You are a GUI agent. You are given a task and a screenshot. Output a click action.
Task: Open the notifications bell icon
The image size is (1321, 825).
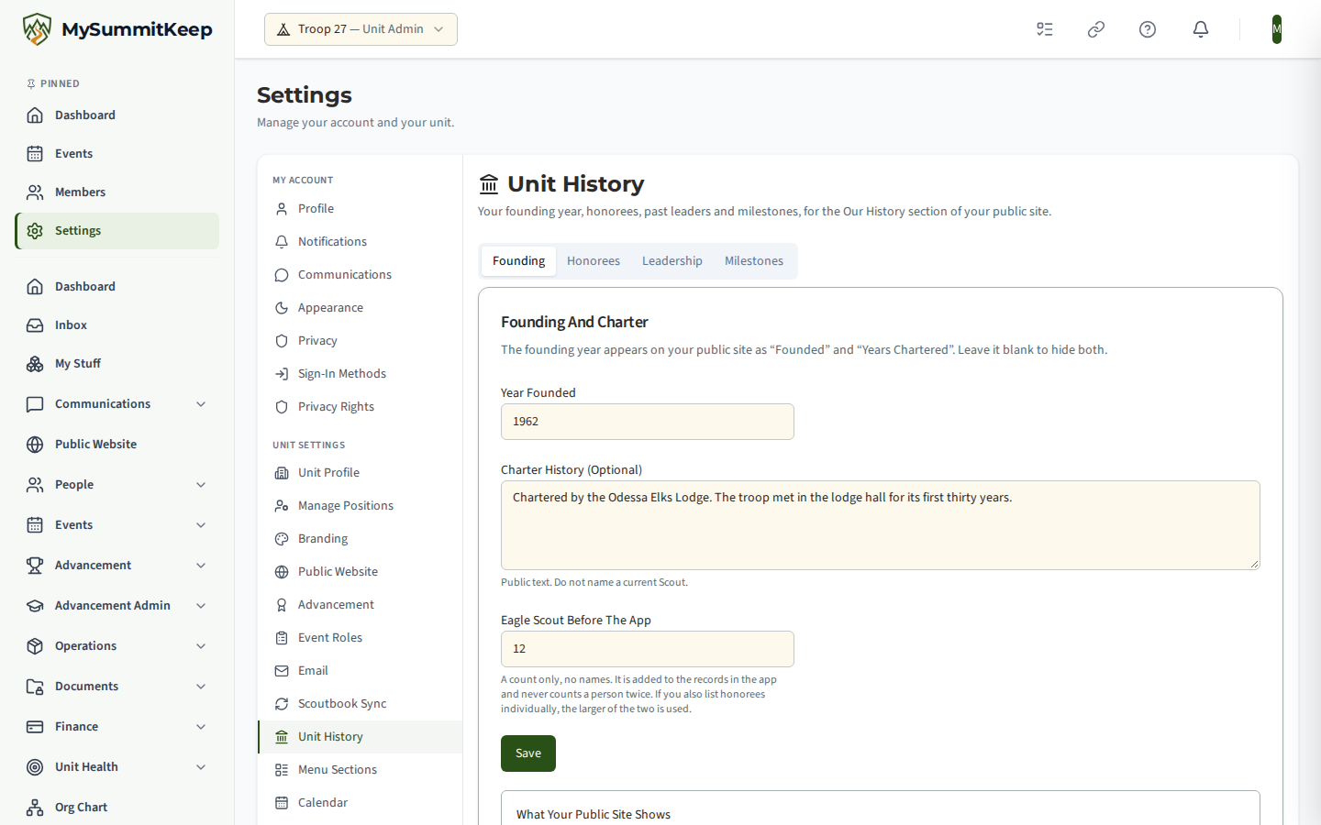point(1201,29)
